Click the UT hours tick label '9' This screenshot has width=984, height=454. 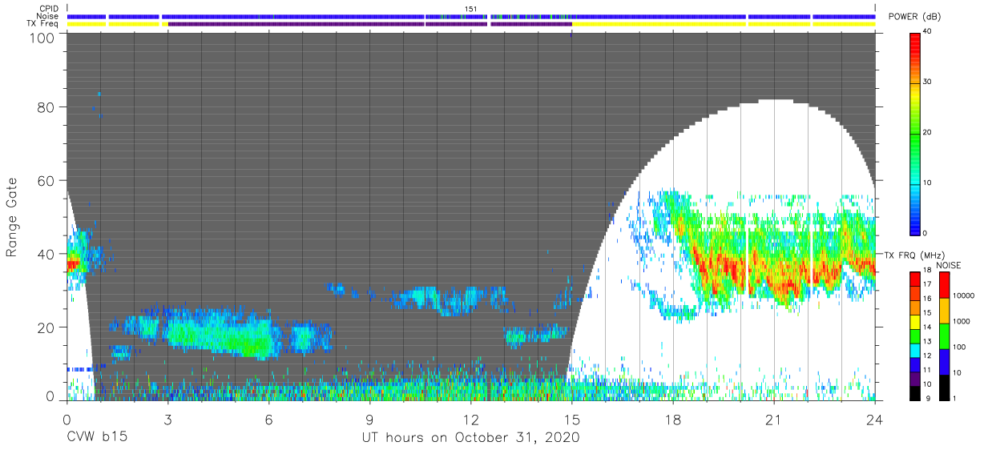[x=369, y=418]
